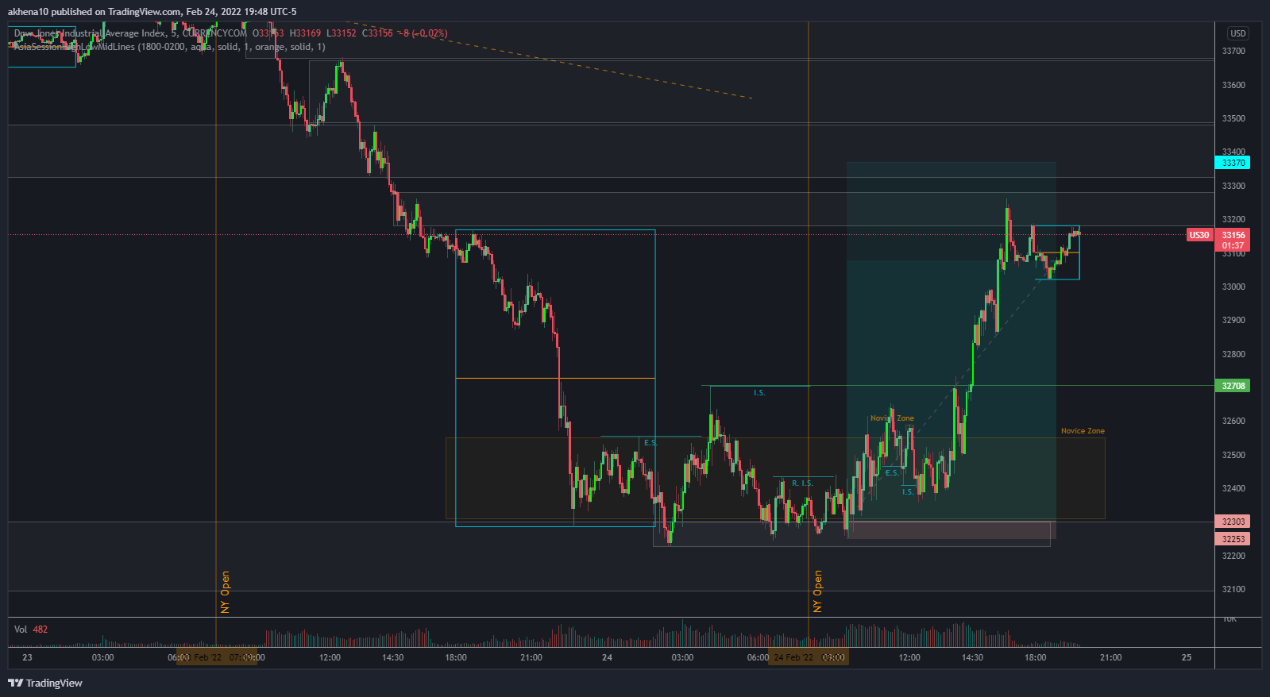Click the Vol 482 volume legend
This screenshot has width=1270, height=697.
31,630
